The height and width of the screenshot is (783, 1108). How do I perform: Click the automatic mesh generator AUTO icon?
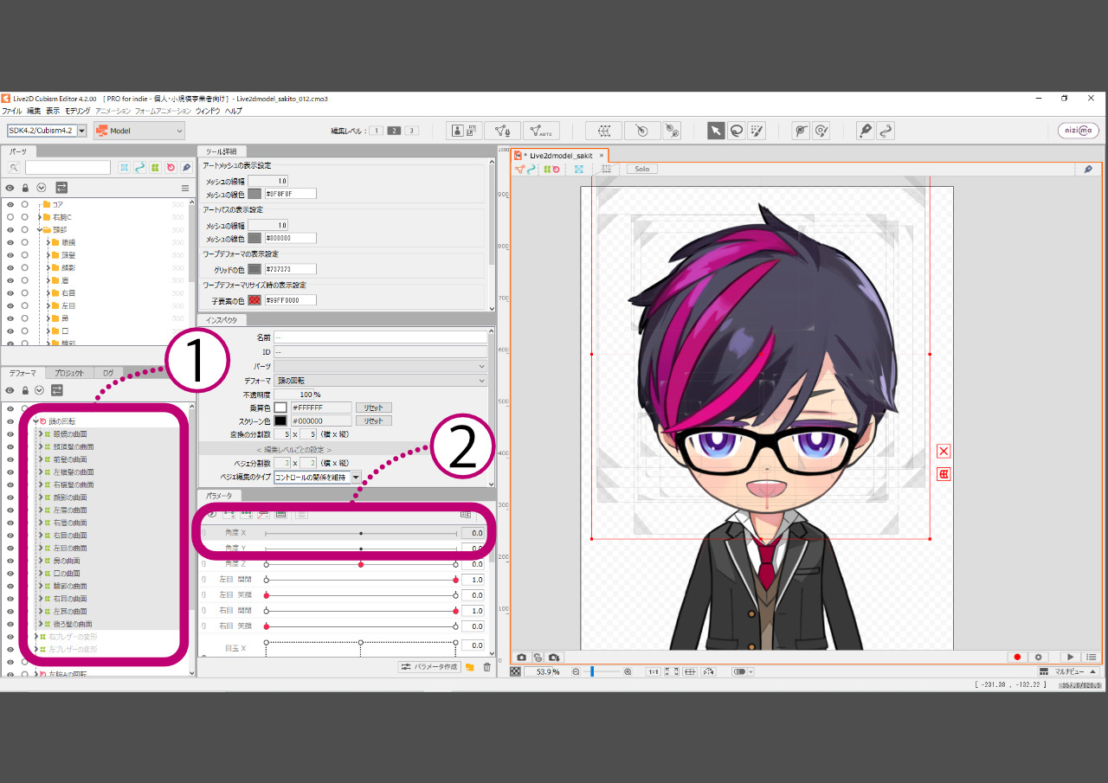(x=541, y=131)
